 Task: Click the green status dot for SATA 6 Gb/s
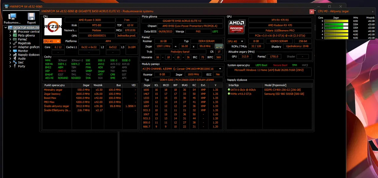[229, 90]
